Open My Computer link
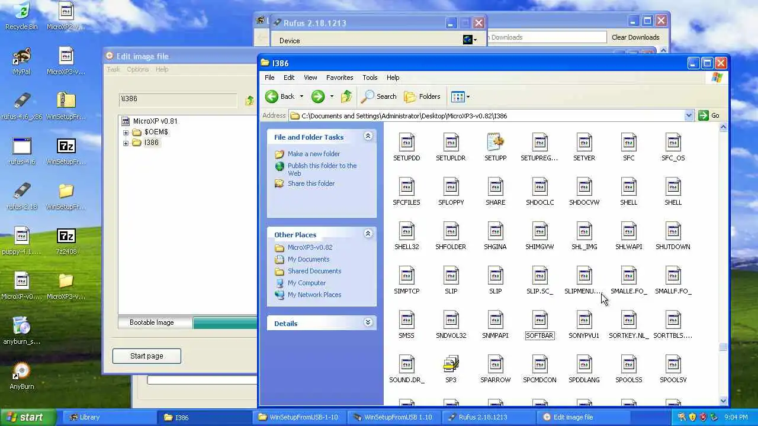Viewport: 758px width, 426px height. (307, 283)
